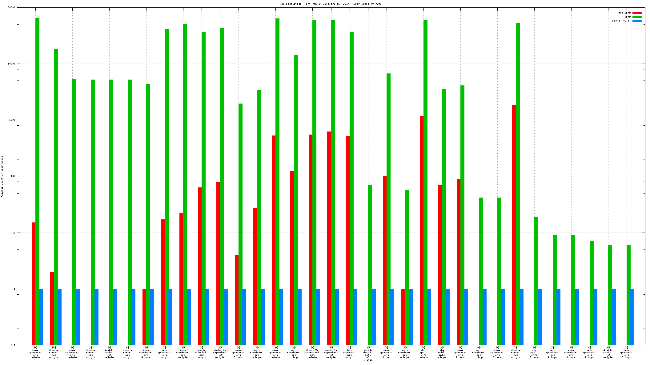The height and width of the screenshot is (365, 650).
Task: Click the red Not Spam legend swatch
Action: point(637,13)
